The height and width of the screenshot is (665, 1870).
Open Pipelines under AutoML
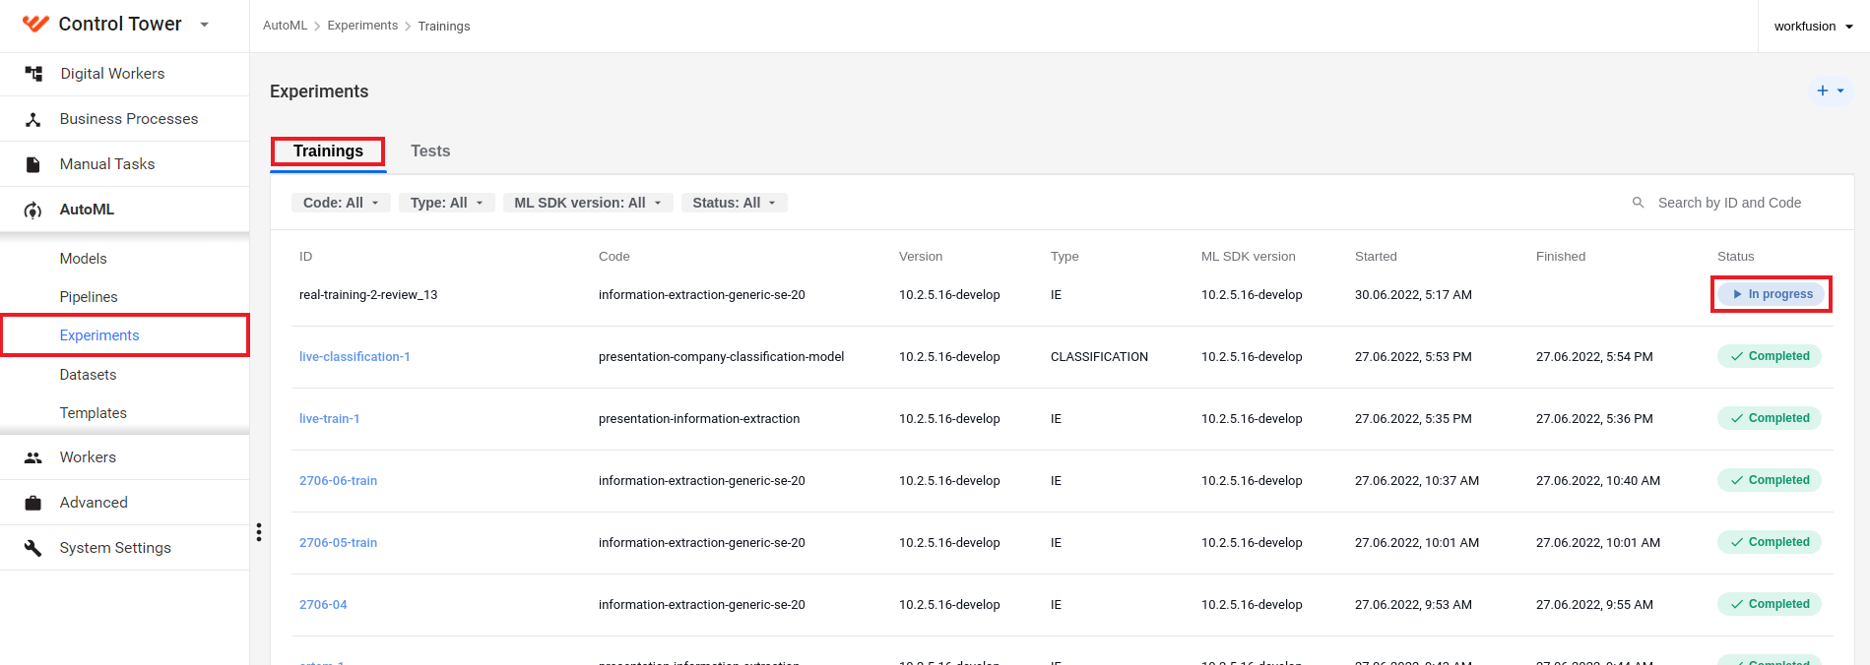(x=89, y=297)
